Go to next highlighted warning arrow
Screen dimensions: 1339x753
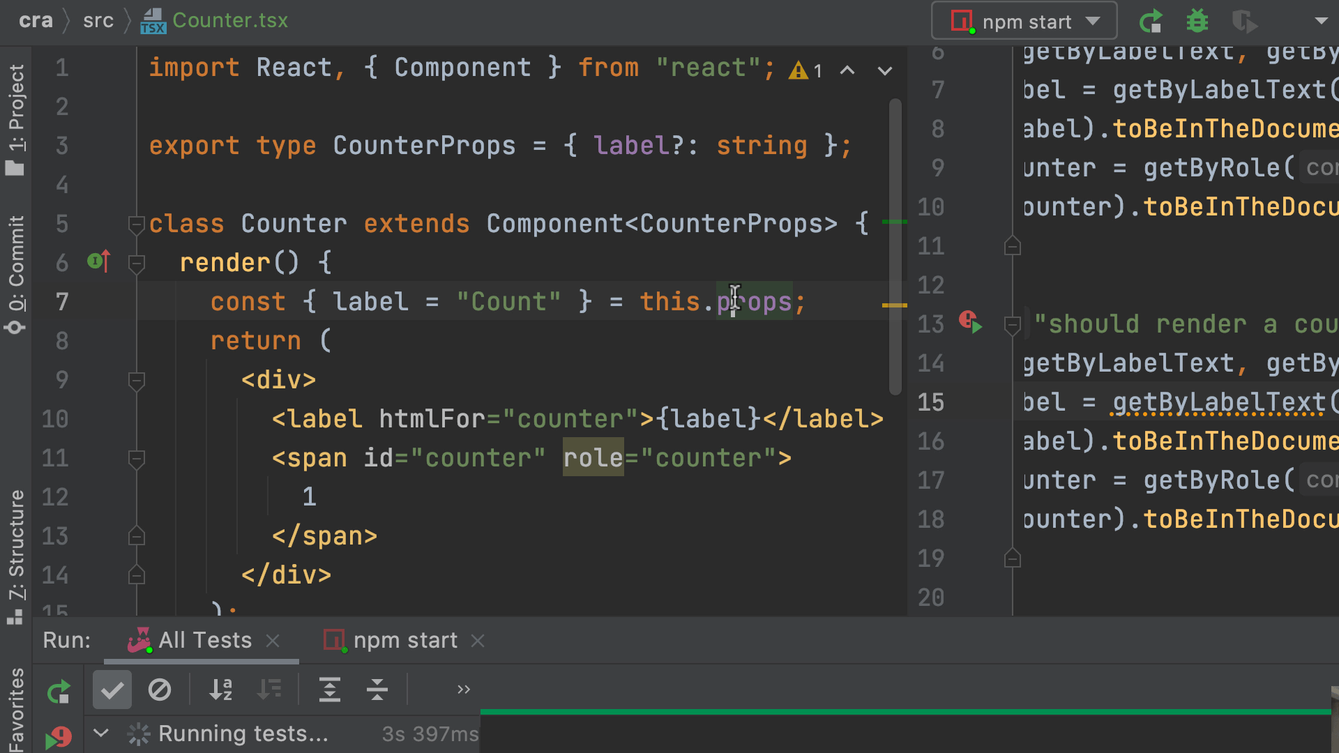click(885, 70)
